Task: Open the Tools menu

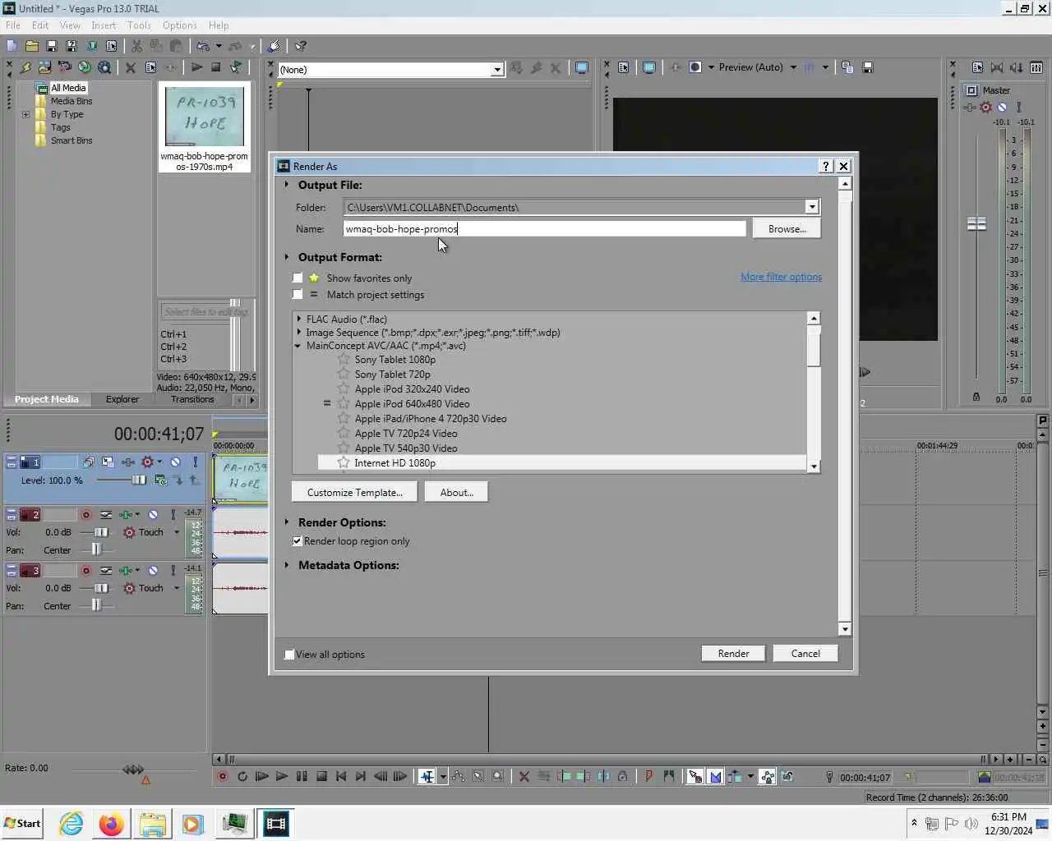Action: (139, 25)
